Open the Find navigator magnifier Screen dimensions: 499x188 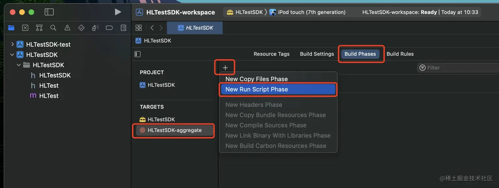(53, 28)
